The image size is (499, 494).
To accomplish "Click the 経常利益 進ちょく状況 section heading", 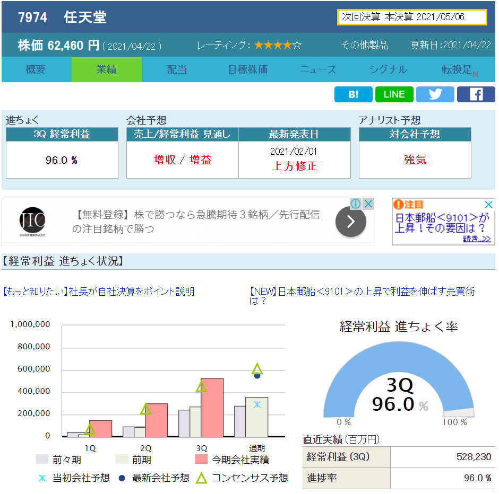I will (63, 261).
